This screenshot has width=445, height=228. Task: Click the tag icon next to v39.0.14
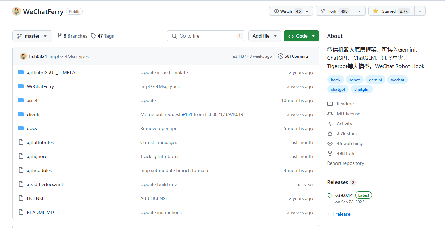click(x=330, y=196)
